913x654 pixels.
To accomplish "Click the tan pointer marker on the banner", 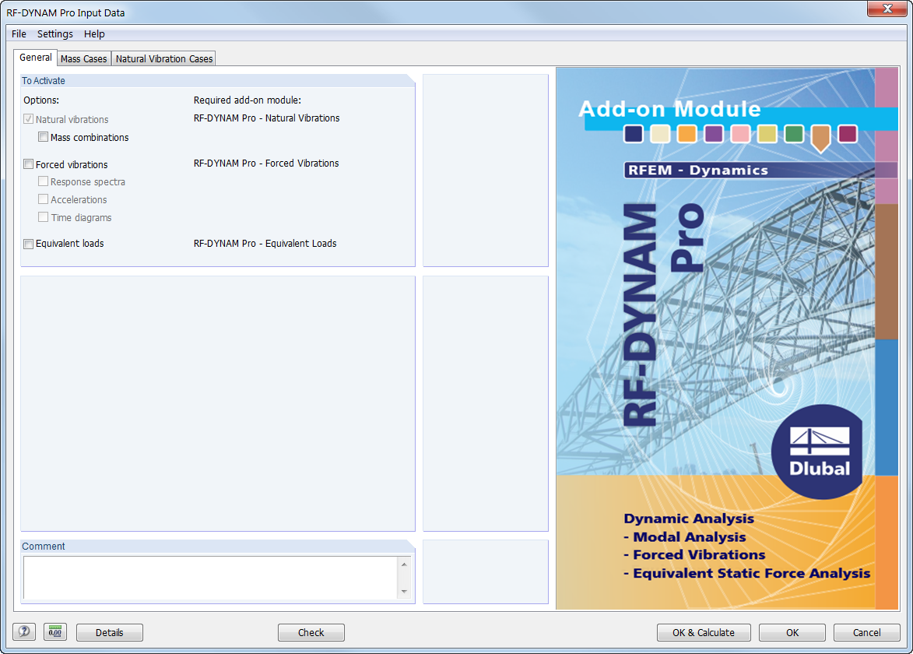I will coord(821,139).
